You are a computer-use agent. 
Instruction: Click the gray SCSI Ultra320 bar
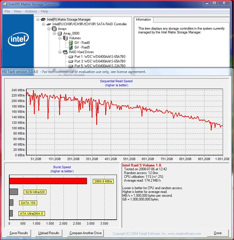click(x=14, y=192)
